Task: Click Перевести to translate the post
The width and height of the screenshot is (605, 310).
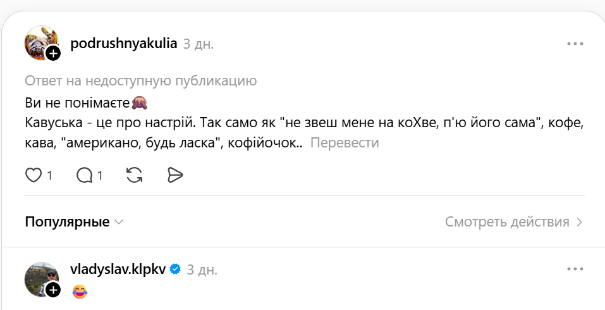Action: click(345, 143)
